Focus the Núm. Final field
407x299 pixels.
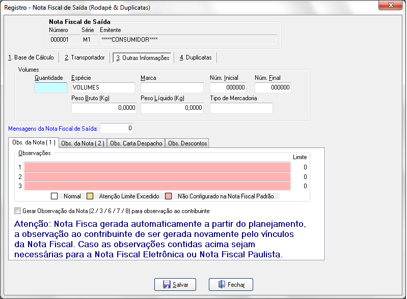coord(273,87)
